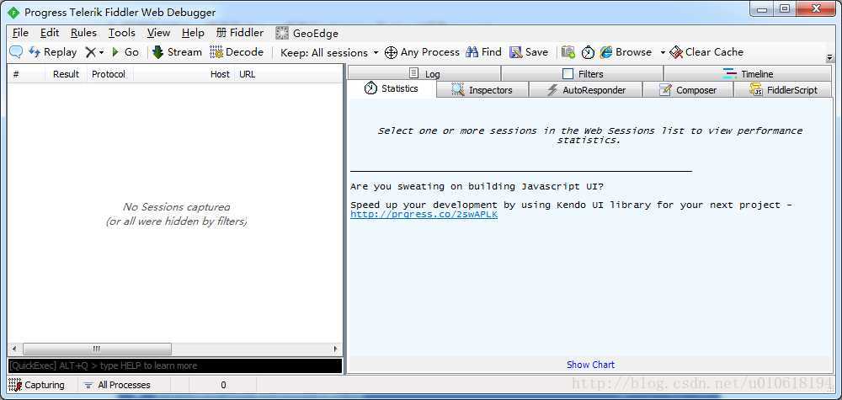Click the Fiddler application icon in title bar
Viewport: 842px width, 400px height.
coord(13,12)
